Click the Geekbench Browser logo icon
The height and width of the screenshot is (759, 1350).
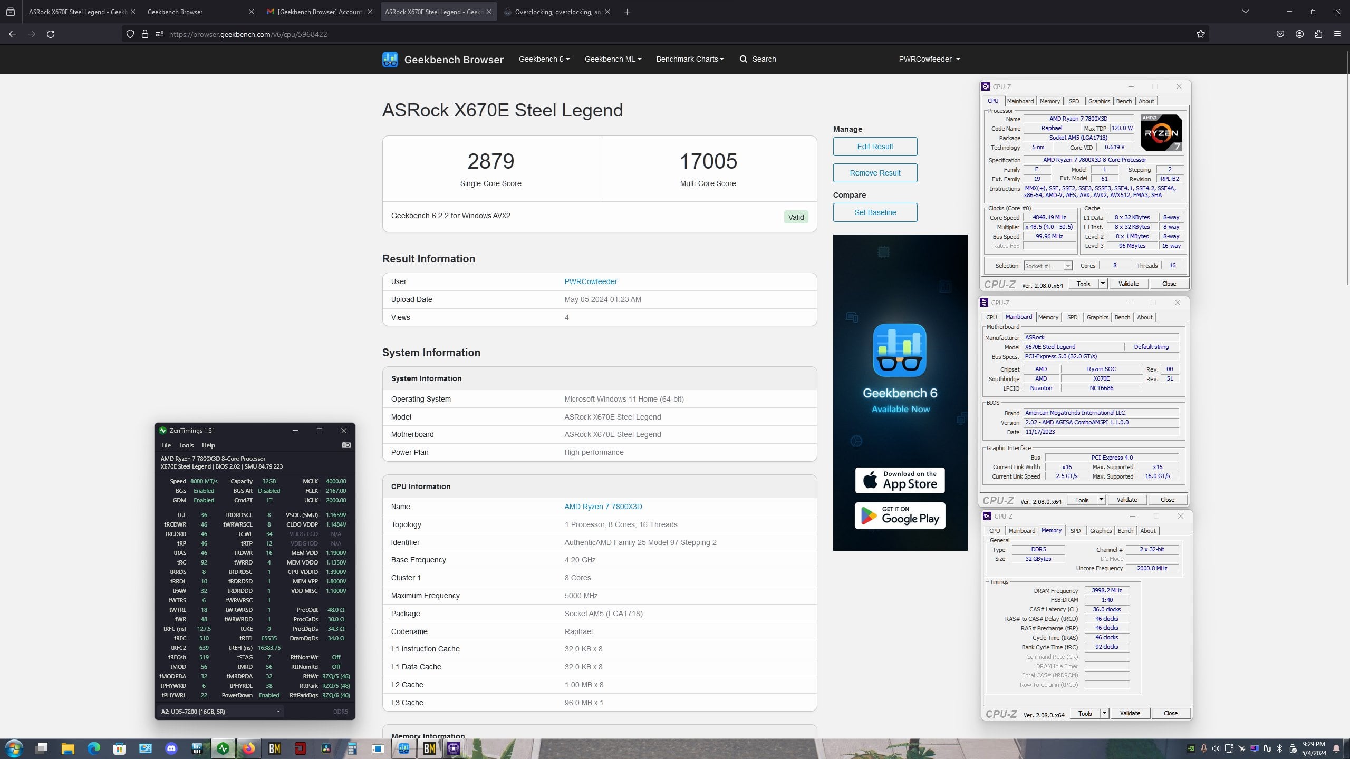(390, 60)
